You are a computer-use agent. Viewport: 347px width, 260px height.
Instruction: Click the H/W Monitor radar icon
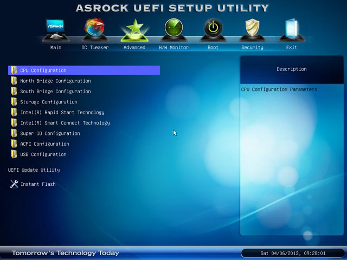pos(173,30)
